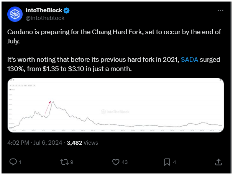Open the share upload arrow icon
This screenshot has height=175, width=233.
click(218, 162)
